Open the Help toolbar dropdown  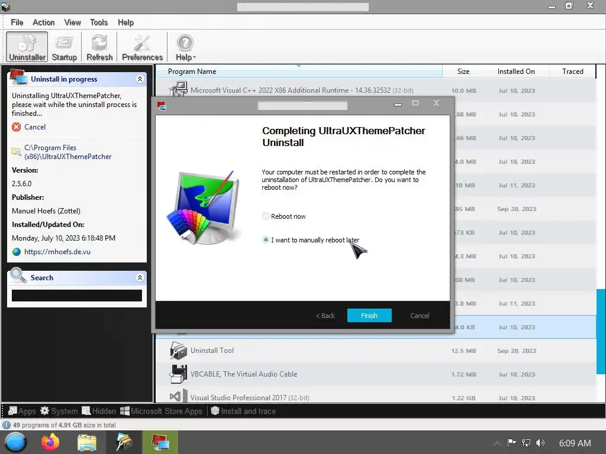(185, 47)
